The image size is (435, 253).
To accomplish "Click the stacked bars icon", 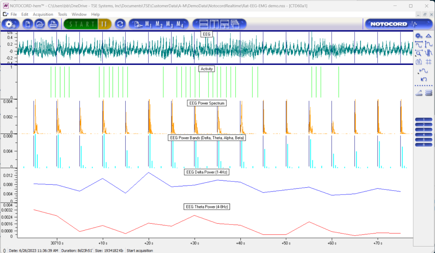I will tap(429, 93).
